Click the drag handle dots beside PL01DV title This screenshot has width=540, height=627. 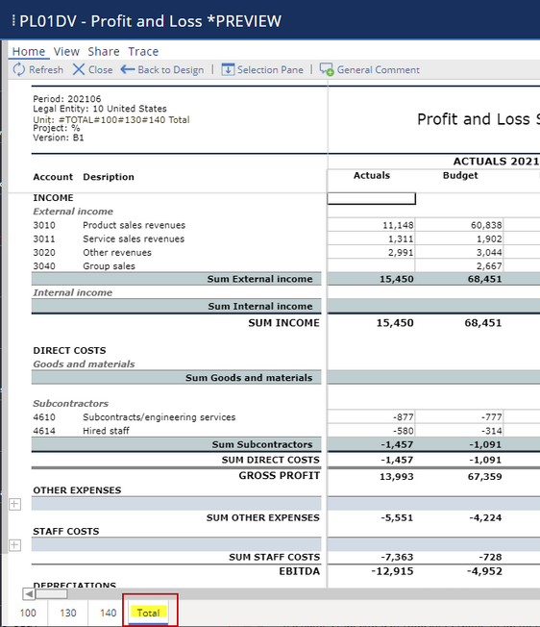tap(13, 20)
